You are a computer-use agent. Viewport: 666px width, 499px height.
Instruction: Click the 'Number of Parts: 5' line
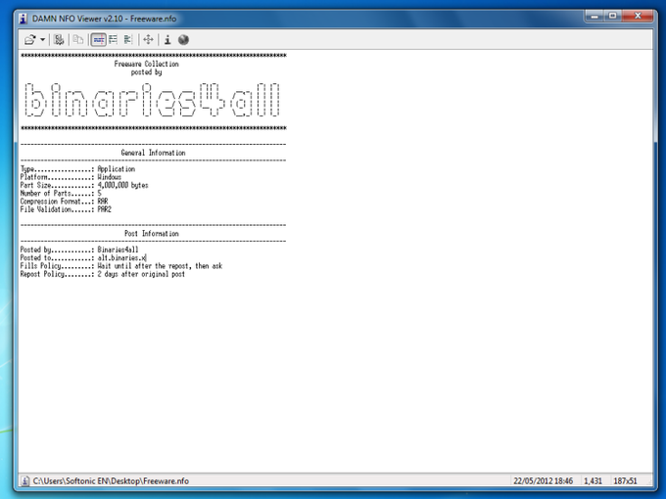[61, 193]
